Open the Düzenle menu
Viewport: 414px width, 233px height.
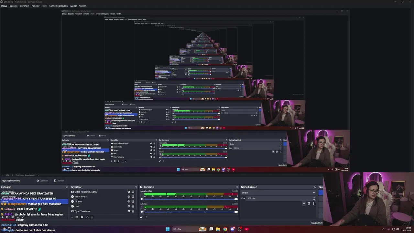coord(14,6)
